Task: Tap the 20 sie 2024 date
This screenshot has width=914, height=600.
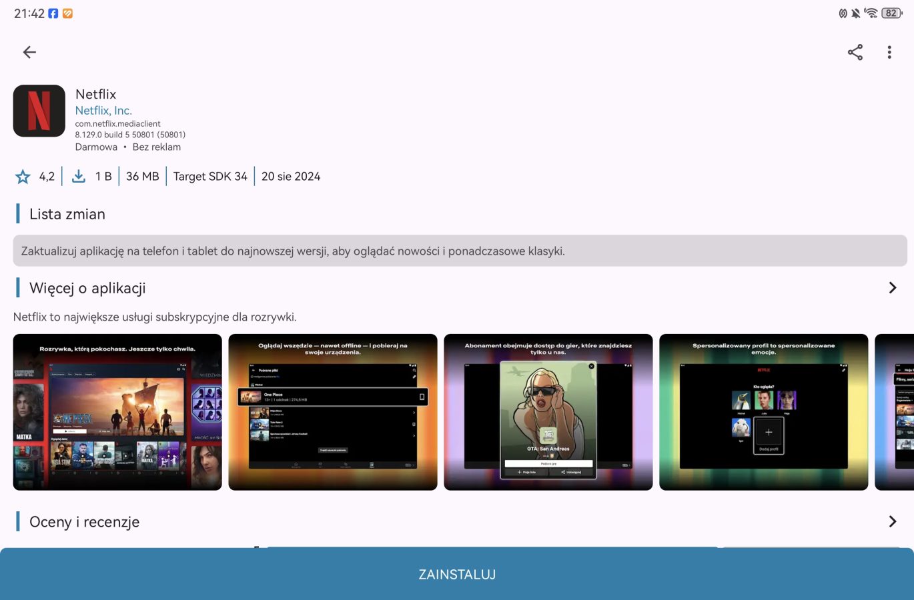Action: click(291, 177)
